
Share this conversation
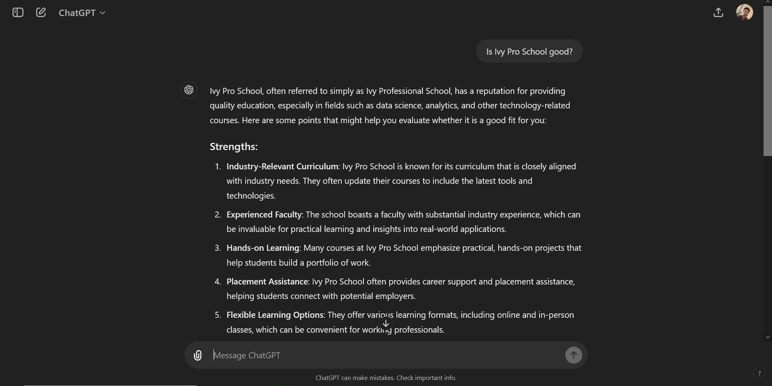pyautogui.click(x=719, y=12)
